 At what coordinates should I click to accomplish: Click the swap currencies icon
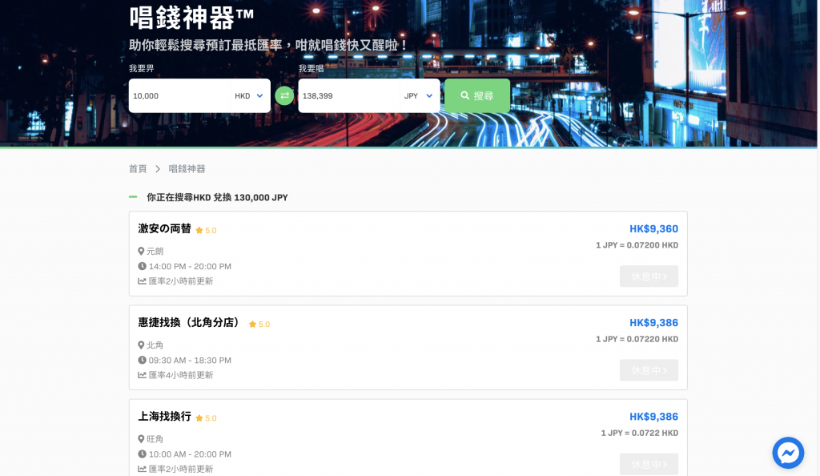(x=284, y=96)
